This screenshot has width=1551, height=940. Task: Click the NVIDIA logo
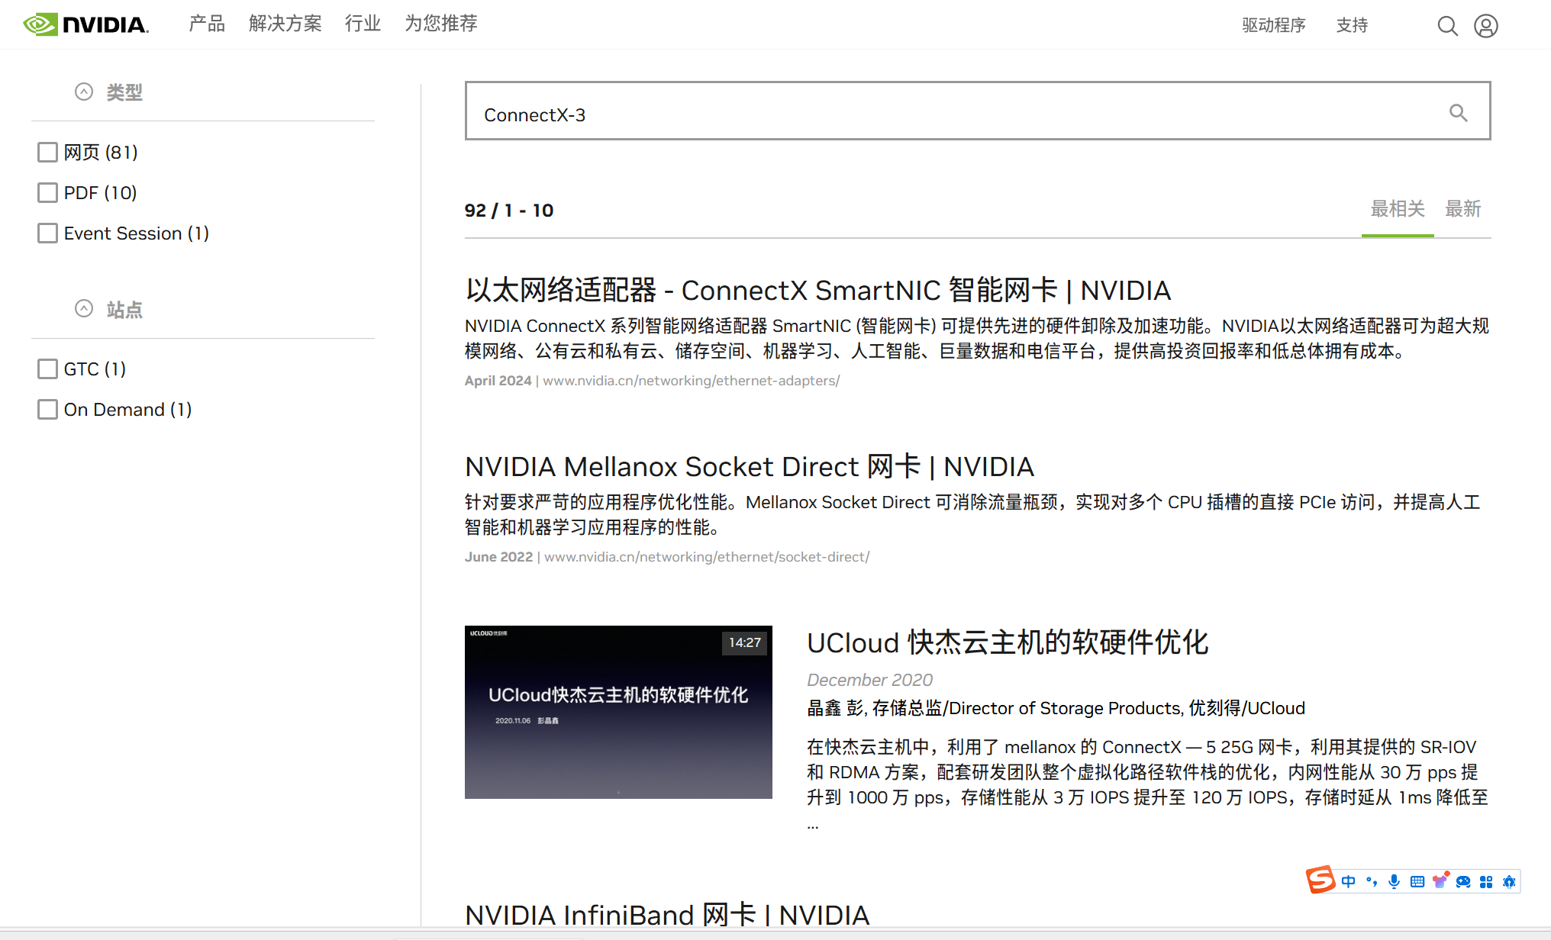coord(85,24)
